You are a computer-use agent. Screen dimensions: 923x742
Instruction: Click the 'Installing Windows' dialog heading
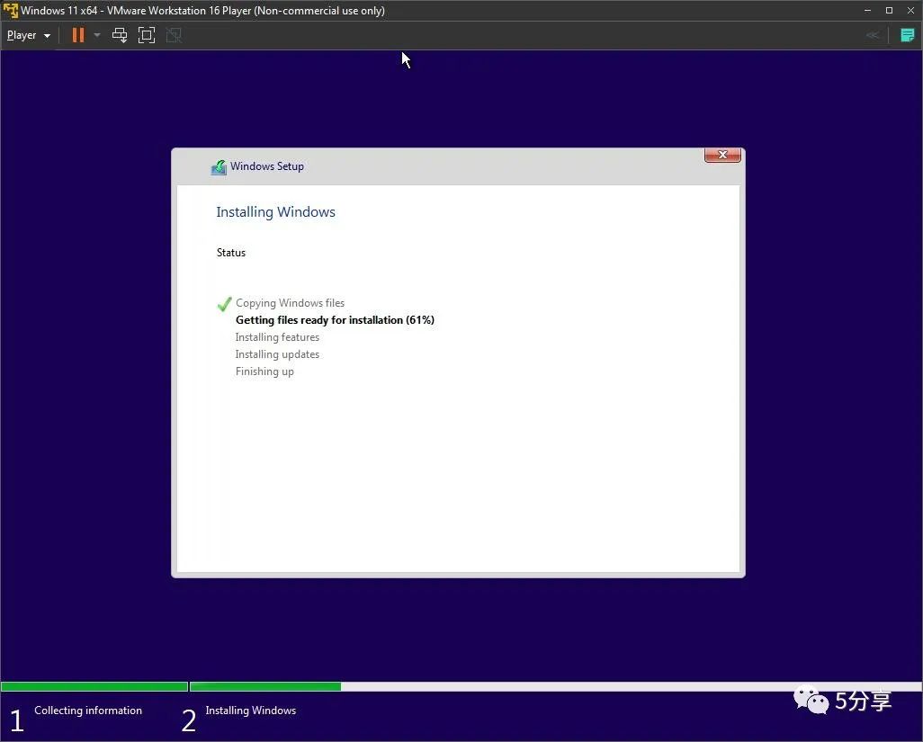275,212
